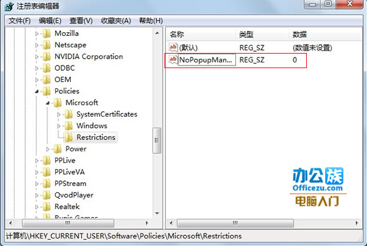Open the 查看(V) menu
The width and height of the screenshot is (367, 246).
pyautogui.click(x=81, y=21)
